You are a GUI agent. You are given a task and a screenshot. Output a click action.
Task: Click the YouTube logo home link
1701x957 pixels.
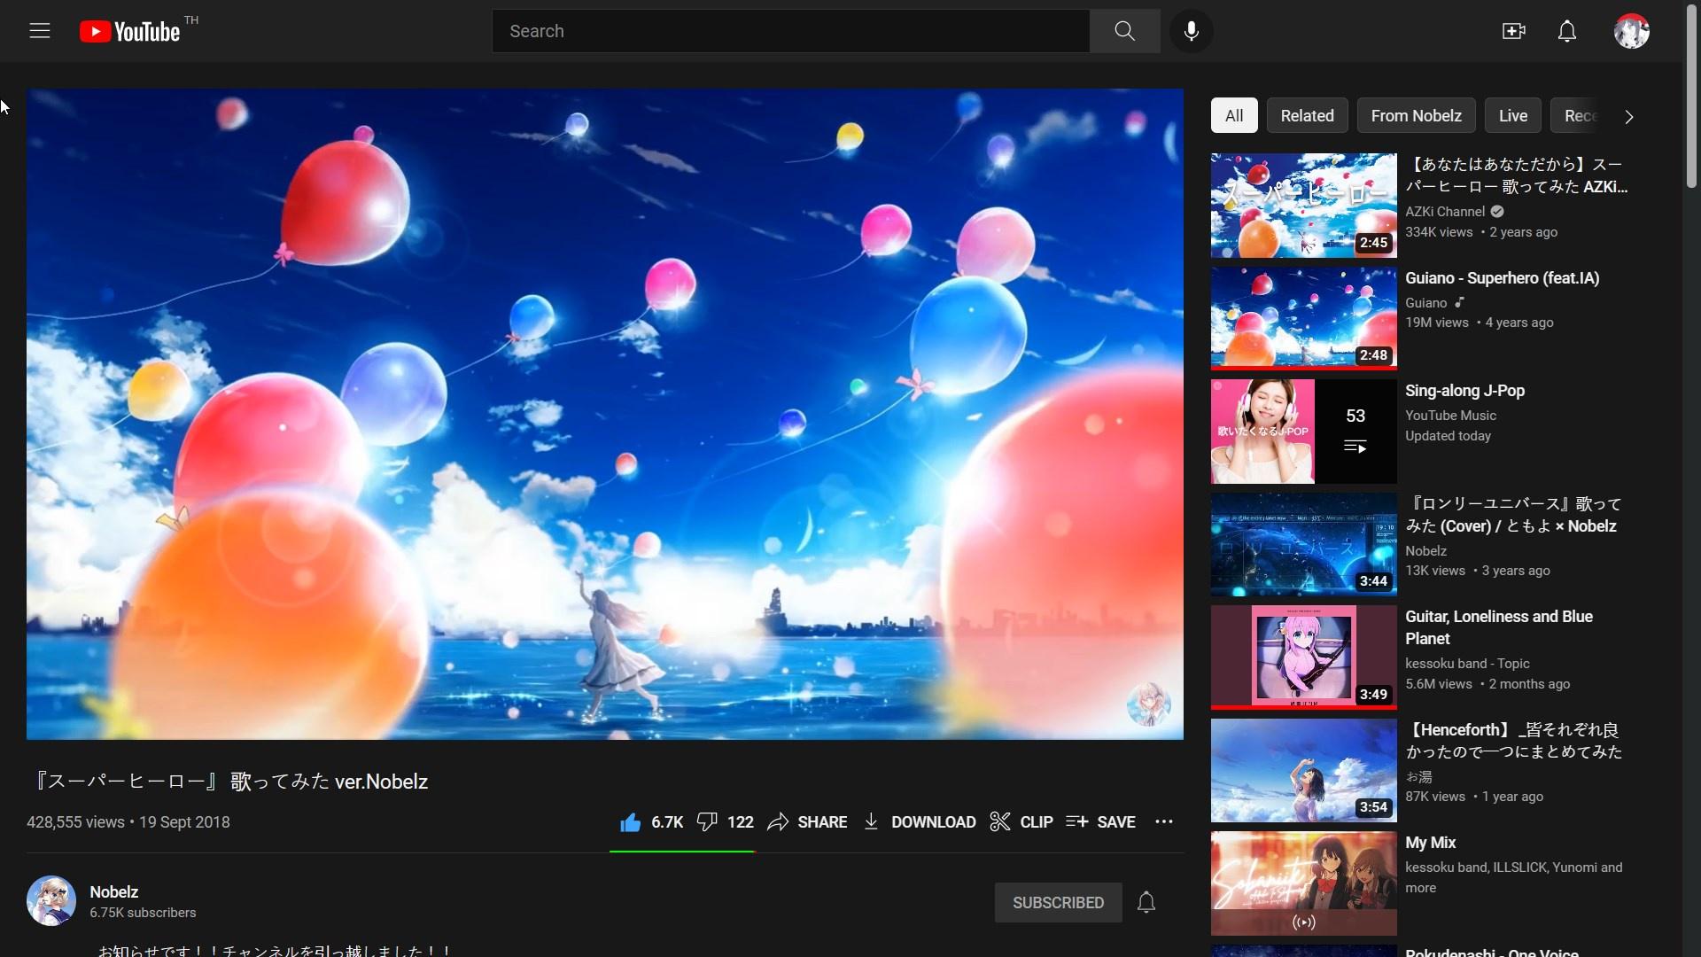pos(130,32)
